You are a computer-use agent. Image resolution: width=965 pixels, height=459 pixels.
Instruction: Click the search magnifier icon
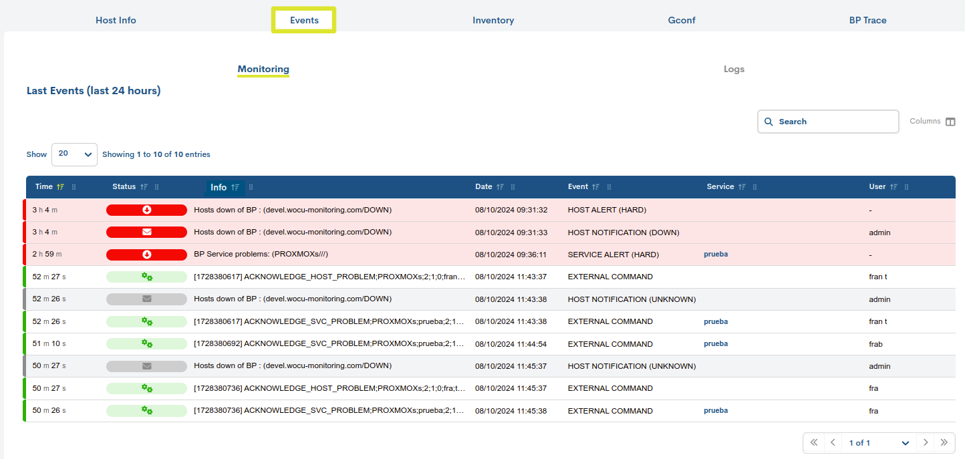769,121
